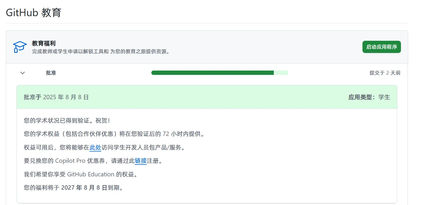Click the 提交于 2 天前 timestamp
The image size is (422, 205).
384,73
